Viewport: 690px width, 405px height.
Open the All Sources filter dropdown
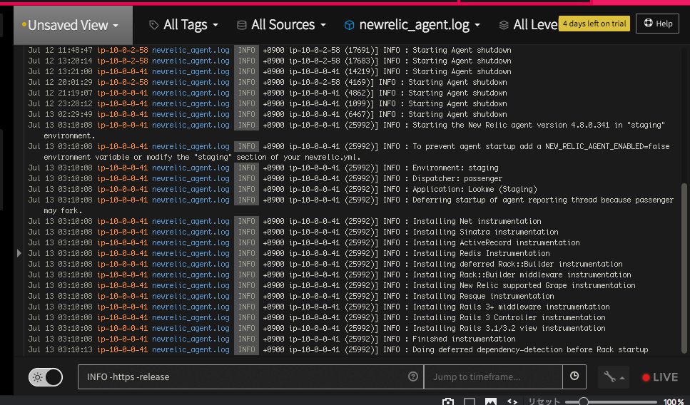[282, 25]
